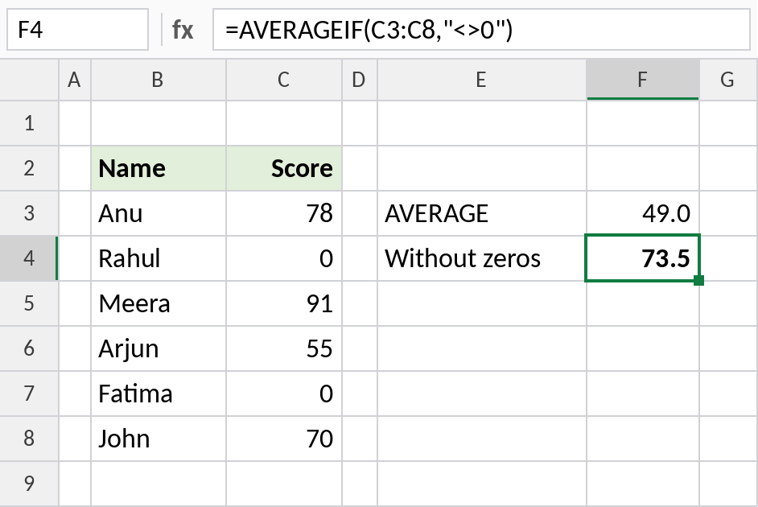Select the cell containing Anu
The height and width of the screenshot is (507, 758).
(x=158, y=213)
